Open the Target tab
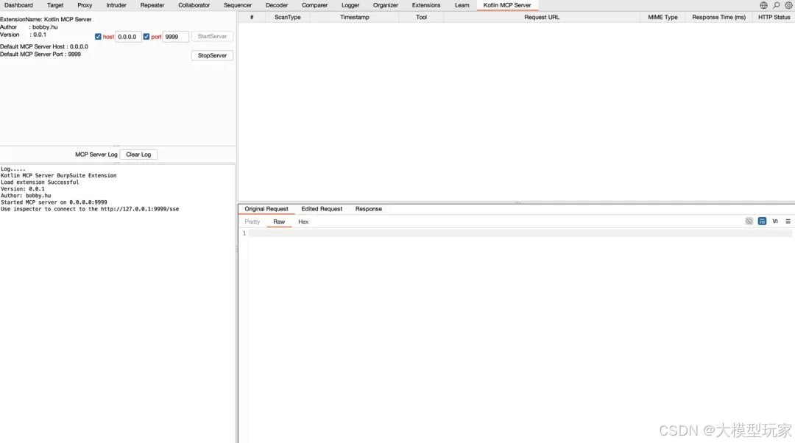The height and width of the screenshot is (443, 795). click(x=55, y=5)
